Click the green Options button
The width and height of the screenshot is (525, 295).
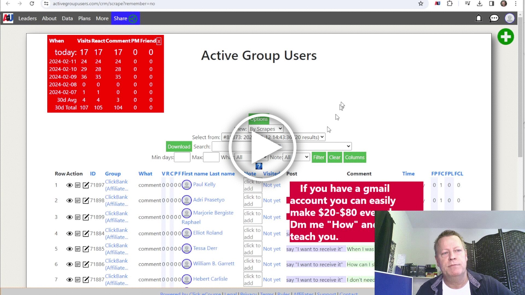pos(259,119)
